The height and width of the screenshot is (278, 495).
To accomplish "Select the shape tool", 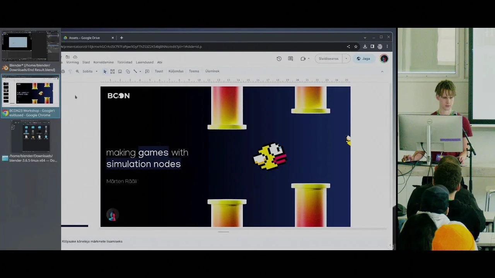I will [128, 71].
